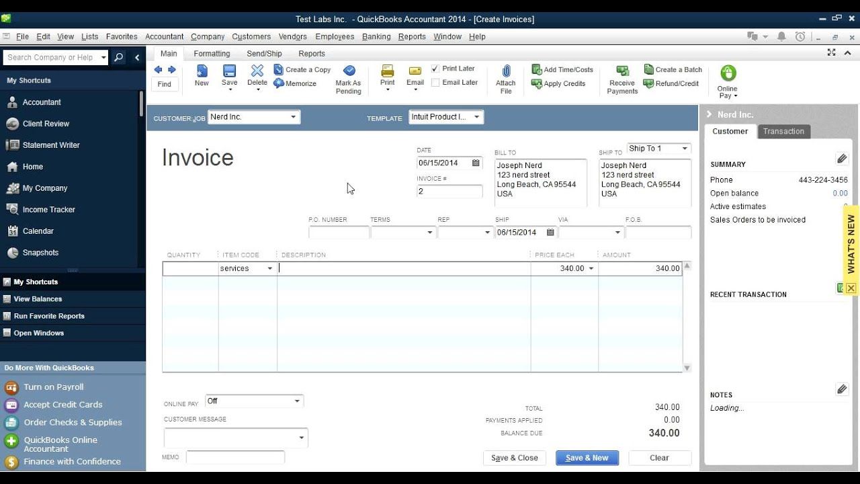Click Refund/Credit
Viewport: 860px width, 484px height.
point(671,83)
